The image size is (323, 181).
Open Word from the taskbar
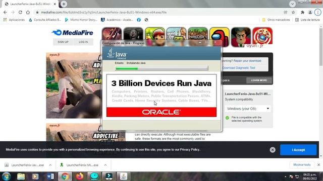click(50, 176)
